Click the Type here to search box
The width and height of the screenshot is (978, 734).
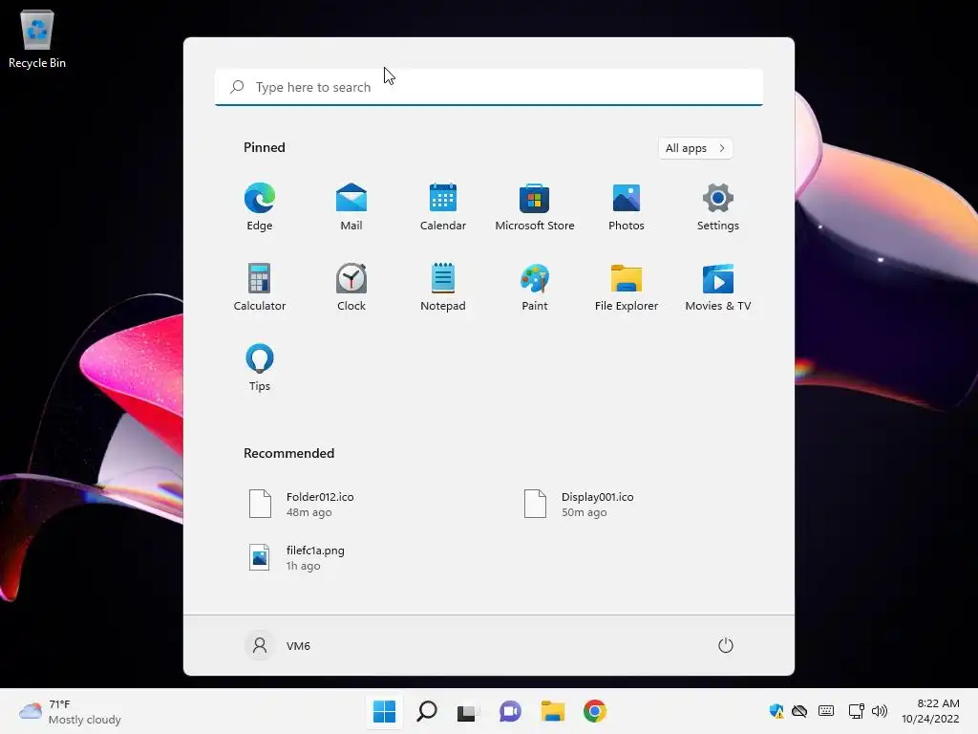pos(489,87)
